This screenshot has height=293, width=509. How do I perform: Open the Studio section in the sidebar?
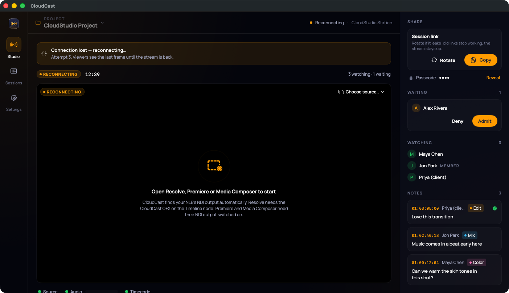pos(14,48)
